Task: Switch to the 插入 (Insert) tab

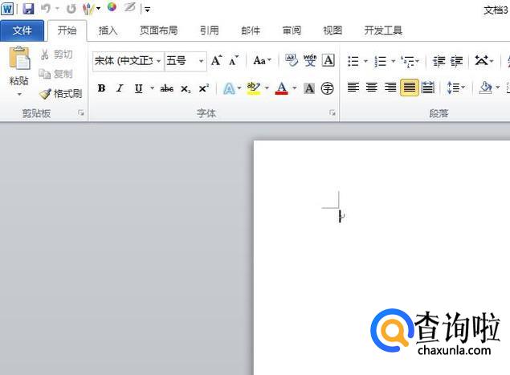Action: click(x=108, y=31)
